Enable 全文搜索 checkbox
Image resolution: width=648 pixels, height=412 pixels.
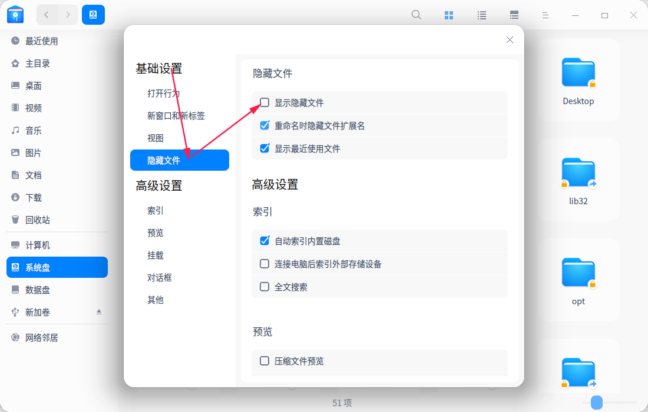pyautogui.click(x=265, y=287)
